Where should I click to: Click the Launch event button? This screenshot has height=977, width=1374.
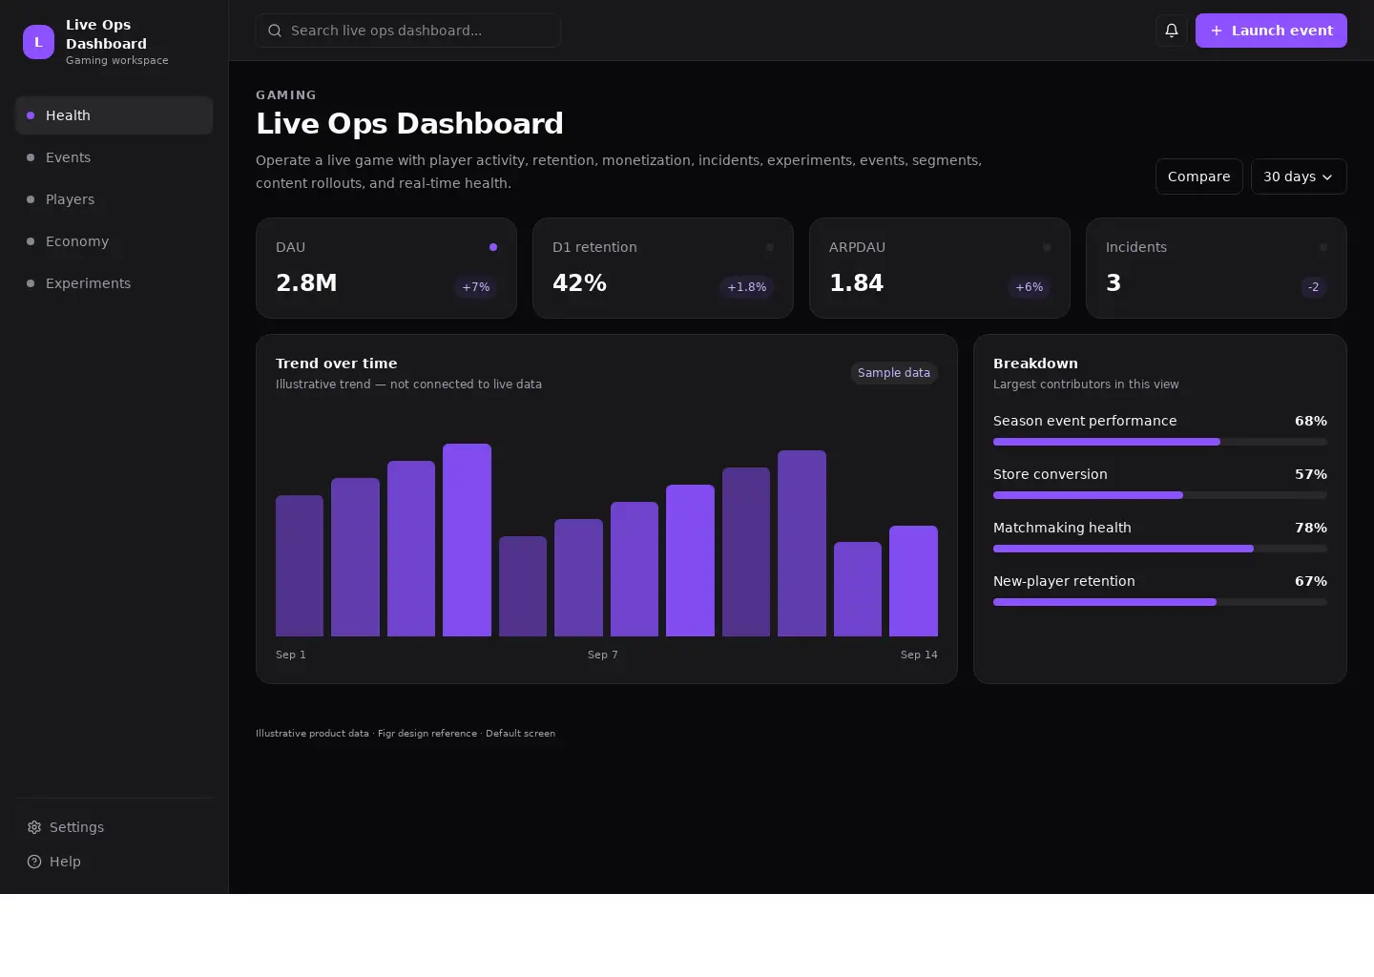click(1271, 31)
